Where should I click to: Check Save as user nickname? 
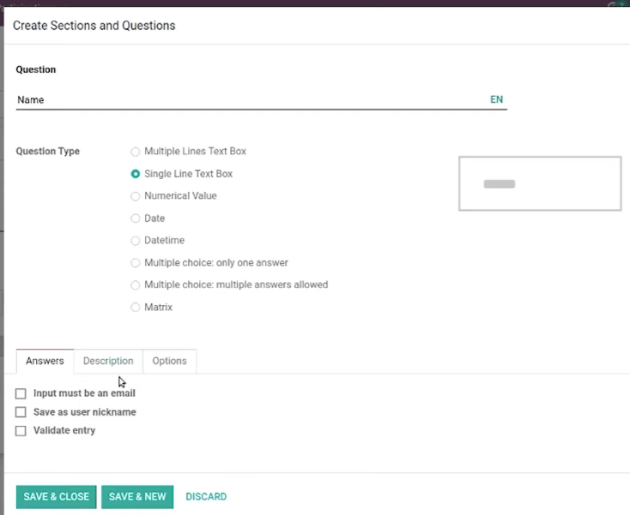[x=21, y=412]
